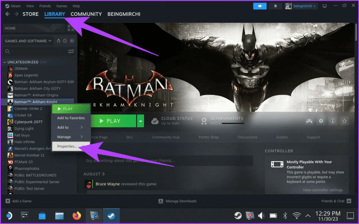Open library Home
The width and height of the screenshot is (359, 224).
pyautogui.click(x=34, y=28)
